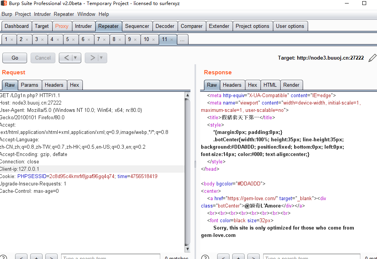Jump to previous match in request search
Viewport: 377px width, 259px height.
click(x=21, y=257)
